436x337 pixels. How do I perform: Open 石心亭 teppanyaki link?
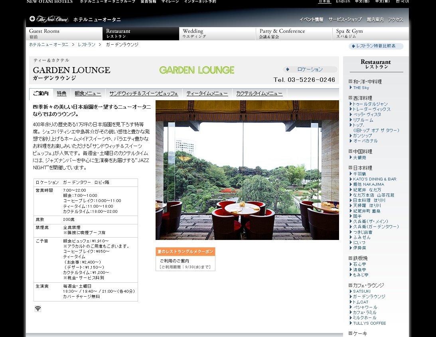point(359,264)
